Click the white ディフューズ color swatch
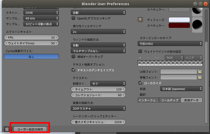210x134 pixels. click(179, 20)
